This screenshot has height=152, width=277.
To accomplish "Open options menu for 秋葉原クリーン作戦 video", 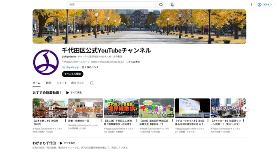I will click(x=243, y=121).
